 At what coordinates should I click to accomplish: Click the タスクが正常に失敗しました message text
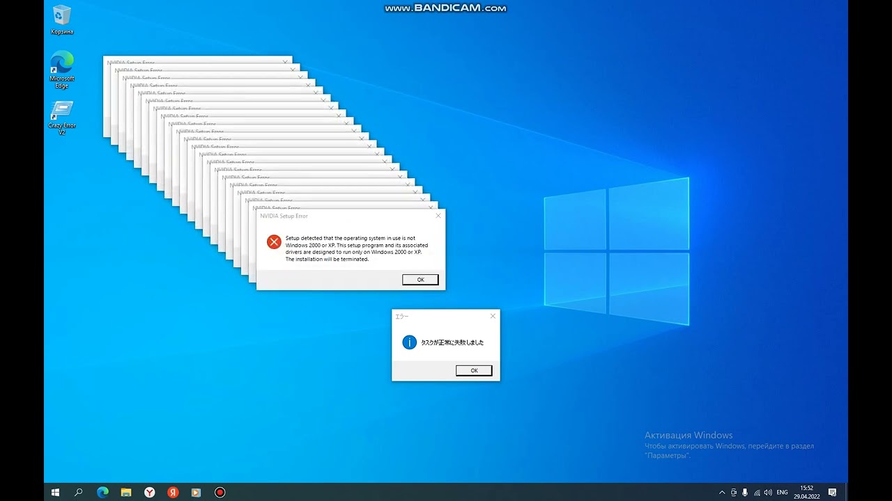point(452,342)
